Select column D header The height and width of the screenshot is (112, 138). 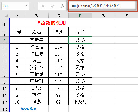point(80,16)
